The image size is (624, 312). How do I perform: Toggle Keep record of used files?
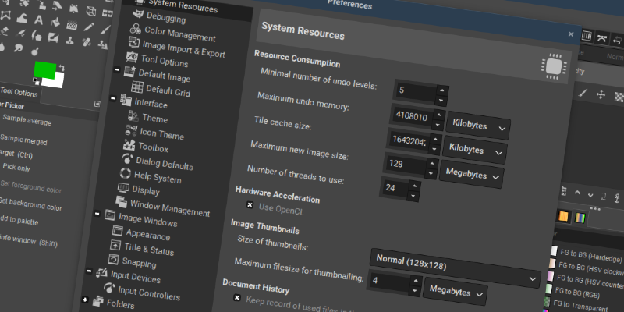(x=237, y=297)
